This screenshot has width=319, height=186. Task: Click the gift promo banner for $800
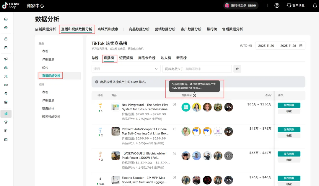pos(240,6)
